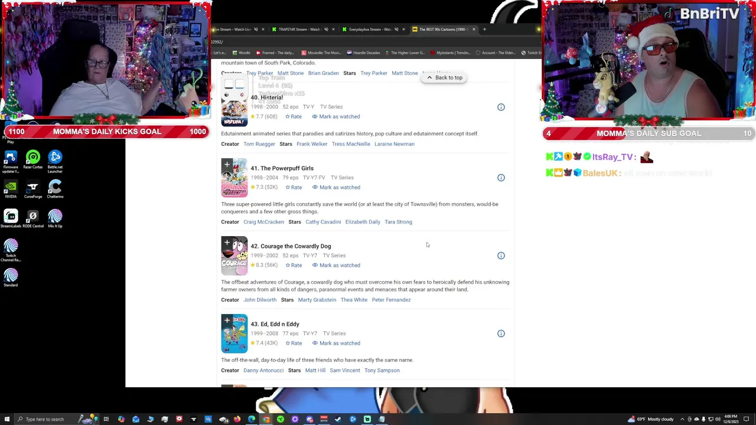This screenshot has height=425, width=756.
Task: Open Courage the Cowardly Dog title link
Action: [291, 246]
